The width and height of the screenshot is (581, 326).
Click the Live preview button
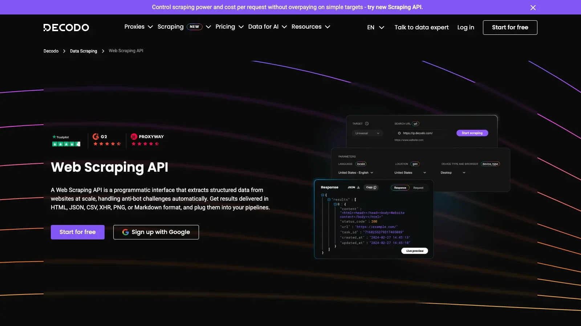pos(415,251)
